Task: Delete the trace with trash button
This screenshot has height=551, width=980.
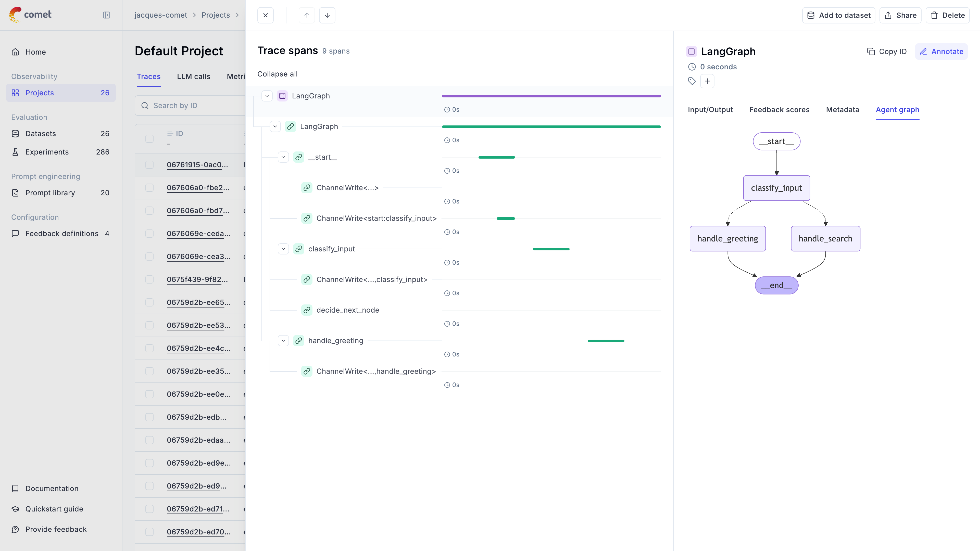Action: coord(947,15)
